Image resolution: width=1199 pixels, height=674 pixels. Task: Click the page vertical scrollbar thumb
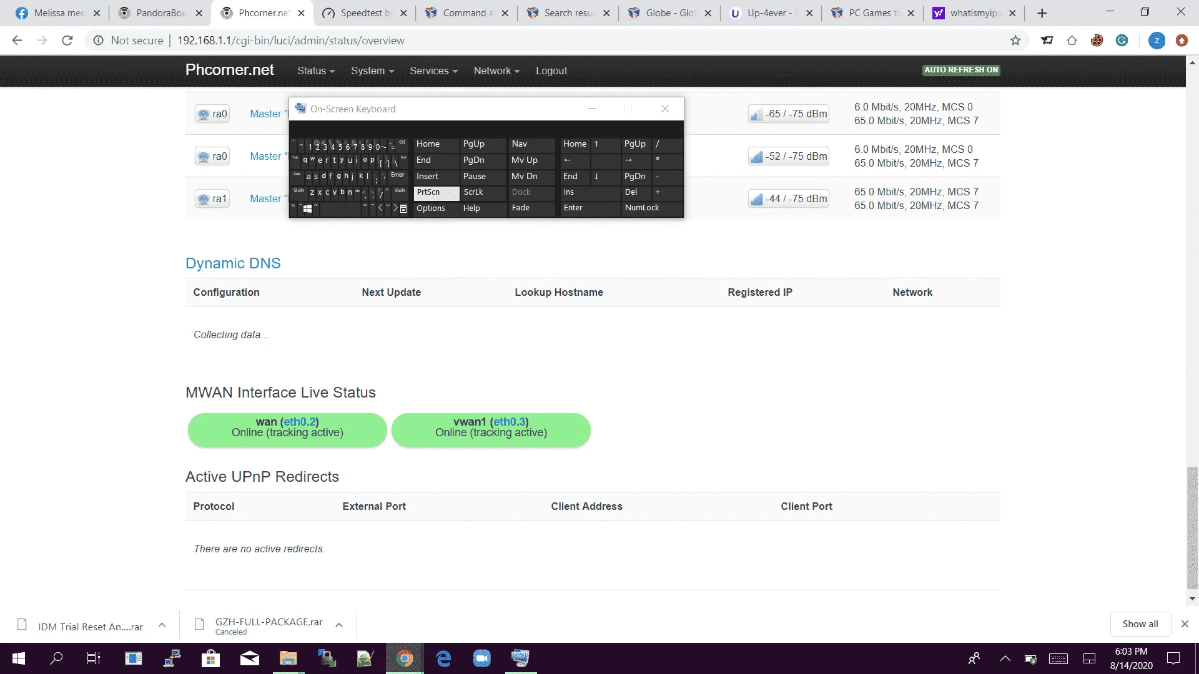(x=1193, y=528)
